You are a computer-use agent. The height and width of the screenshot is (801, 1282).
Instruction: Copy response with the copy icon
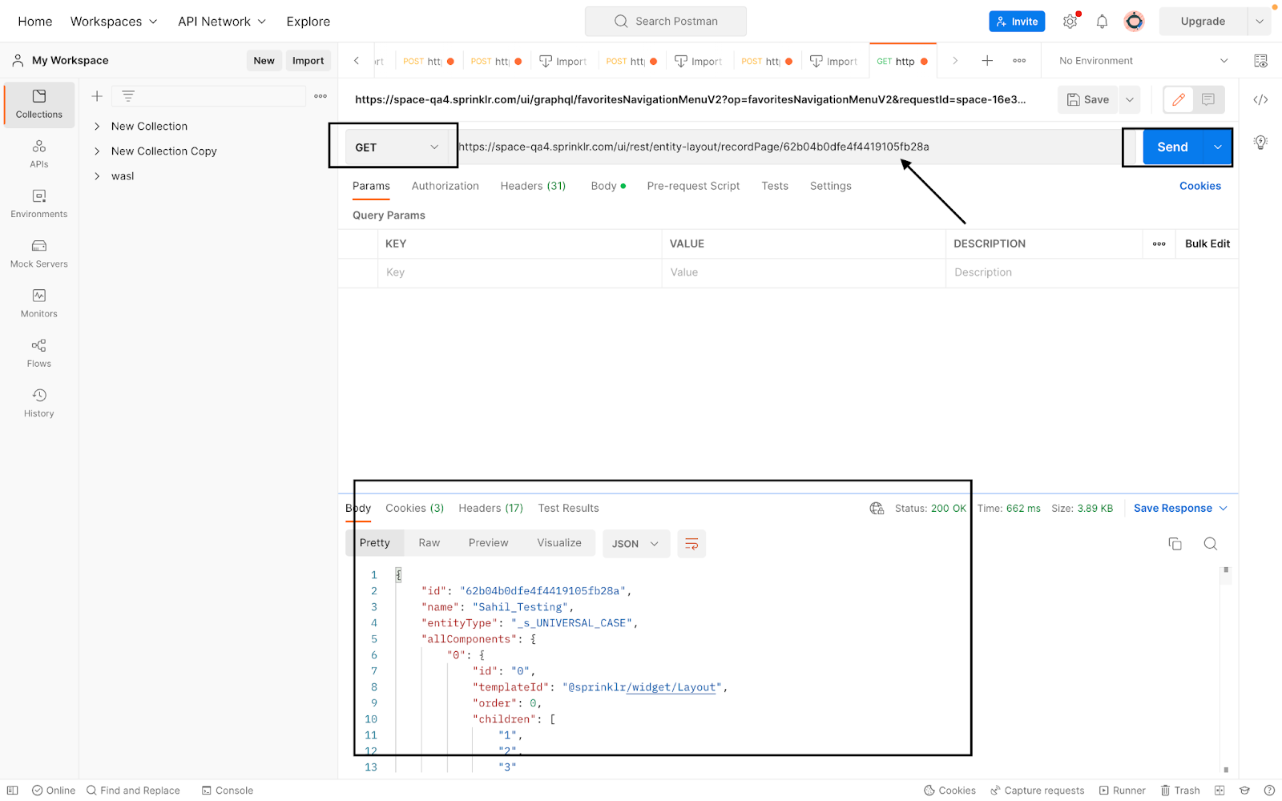tap(1175, 544)
